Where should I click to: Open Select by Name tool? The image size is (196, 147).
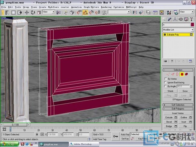click(7, 12)
